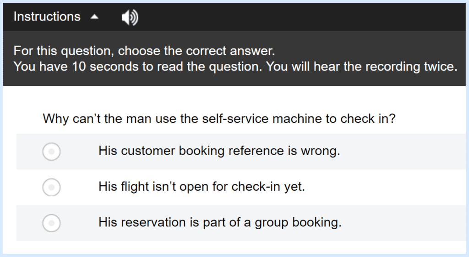Collapse the Instructions panel with the triangle arrow
The image size is (469, 257).
click(94, 17)
